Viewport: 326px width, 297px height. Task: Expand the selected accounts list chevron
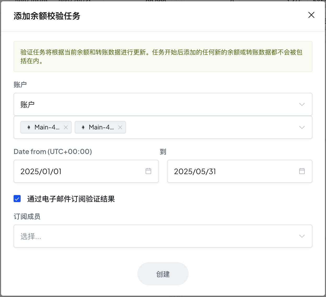pyautogui.click(x=302, y=128)
